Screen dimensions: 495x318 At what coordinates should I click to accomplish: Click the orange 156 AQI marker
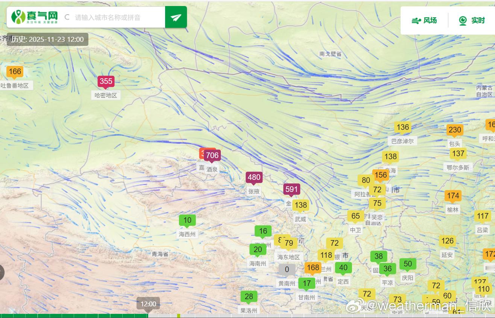coord(381,175)
